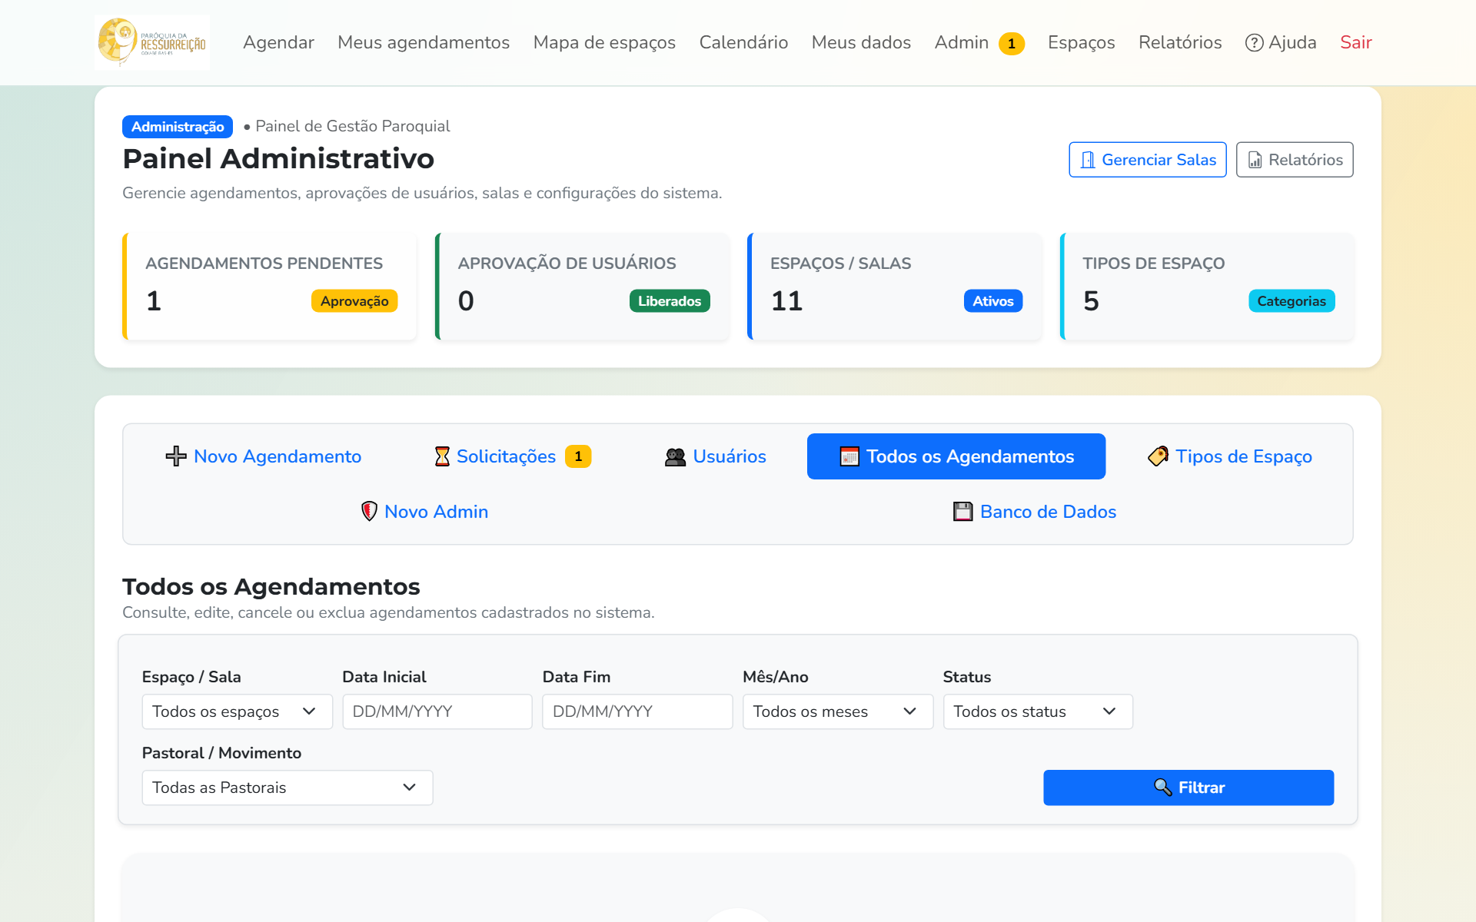Open the Espaço / Sala dropdown
Viewport: 1476px width, 922px height.
237,711
